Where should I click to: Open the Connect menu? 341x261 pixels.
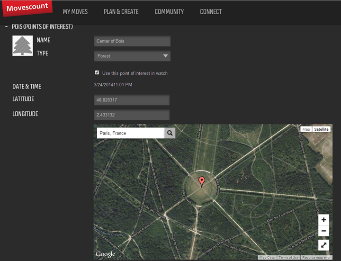tap(211, 12)
